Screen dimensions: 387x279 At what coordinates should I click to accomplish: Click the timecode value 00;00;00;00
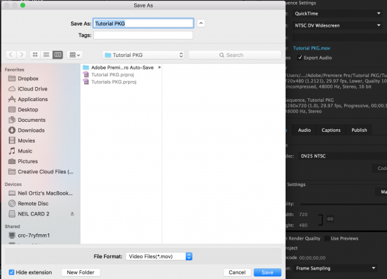tap(313, 258)
